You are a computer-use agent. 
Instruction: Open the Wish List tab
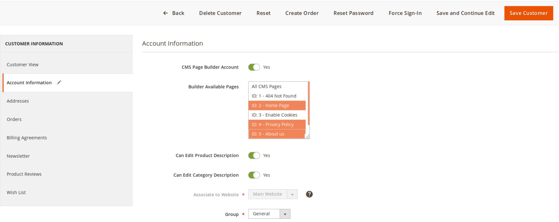coord(16,193)
